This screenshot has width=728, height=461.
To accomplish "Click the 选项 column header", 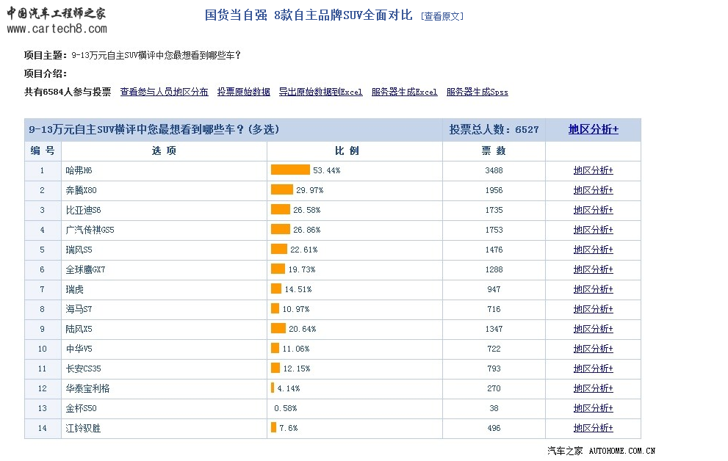I will point(164,150).
